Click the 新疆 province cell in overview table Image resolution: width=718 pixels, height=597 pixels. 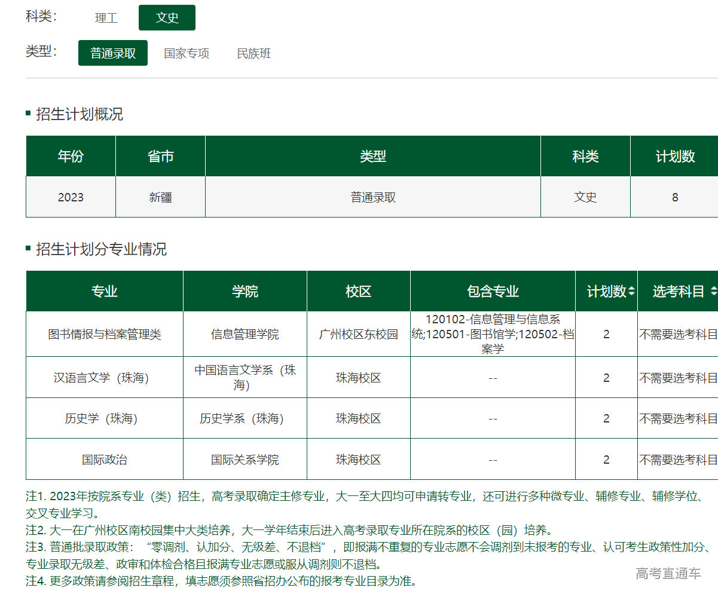(x=160, y=197)
